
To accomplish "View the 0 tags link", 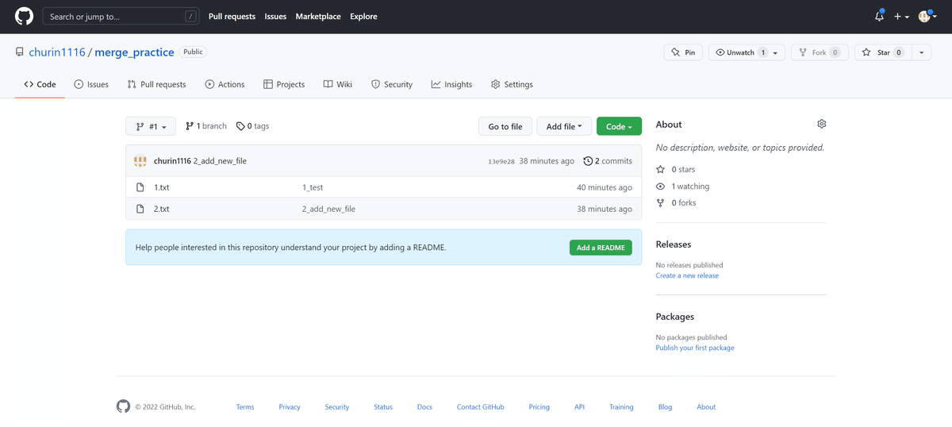I will coord(252,125).
